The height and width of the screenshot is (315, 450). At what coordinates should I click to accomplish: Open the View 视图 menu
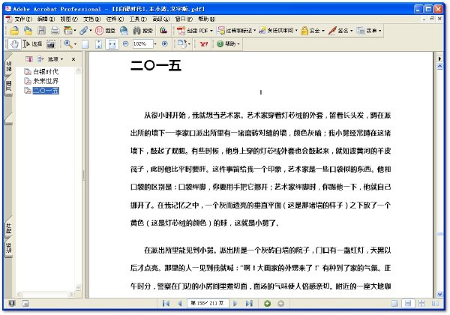pyautogui.click(x=69, y=19)
